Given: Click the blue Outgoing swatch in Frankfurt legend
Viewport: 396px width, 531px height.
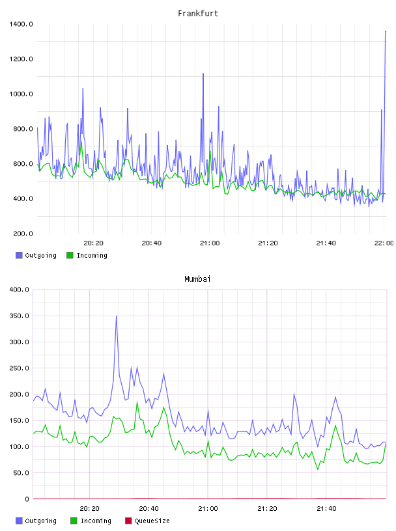Looking at the screenshot, I should point(19,255).
